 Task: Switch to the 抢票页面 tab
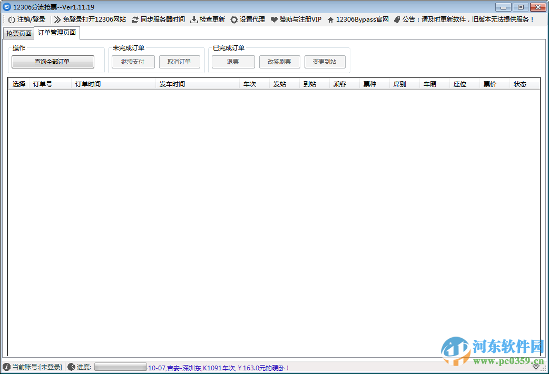click(18, 33)
